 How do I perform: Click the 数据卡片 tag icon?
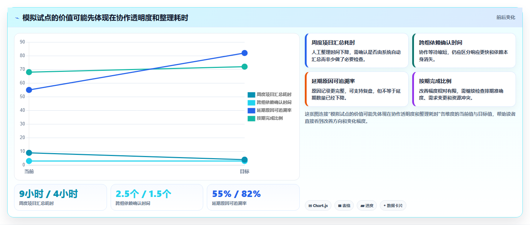384,206
